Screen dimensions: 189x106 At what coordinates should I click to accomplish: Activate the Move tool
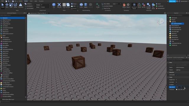[7, 5]
